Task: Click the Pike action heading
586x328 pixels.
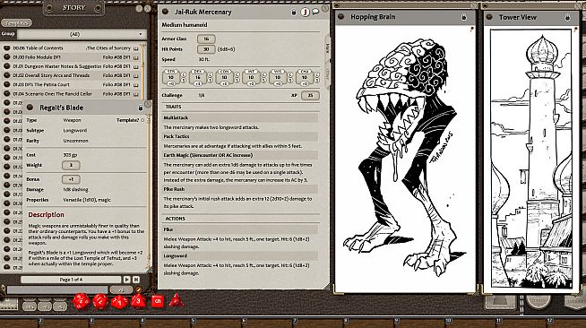Action: coord(241,229)
